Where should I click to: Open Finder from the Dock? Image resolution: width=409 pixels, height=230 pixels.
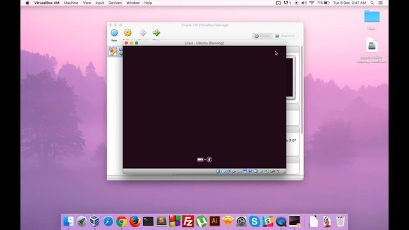click(68, 222)
